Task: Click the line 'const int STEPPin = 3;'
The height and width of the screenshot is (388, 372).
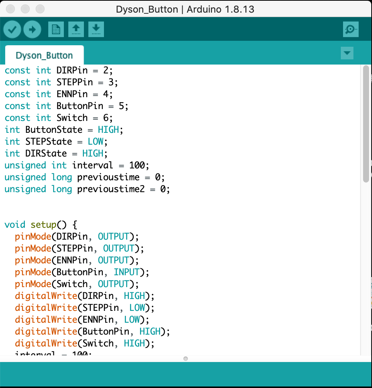Action: (x=61, y=82)
